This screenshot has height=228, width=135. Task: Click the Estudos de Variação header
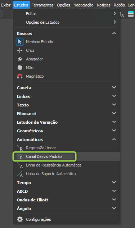coord(37,122)
